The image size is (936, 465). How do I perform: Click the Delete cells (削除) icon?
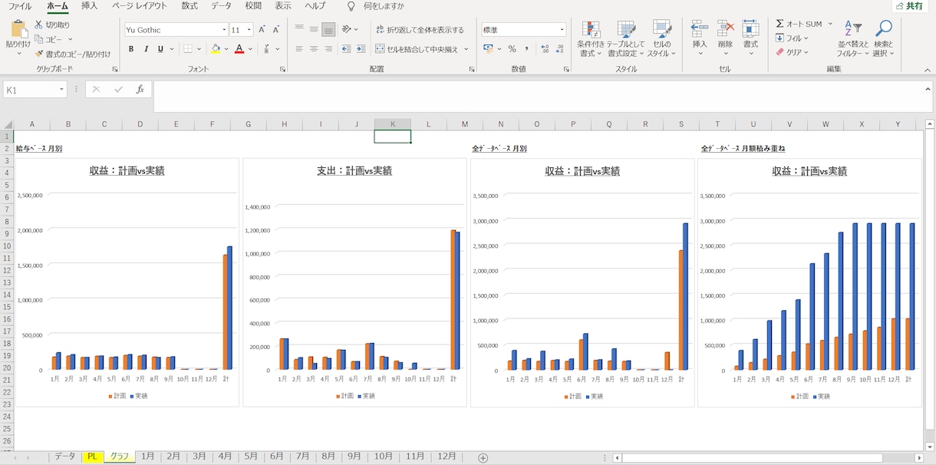click(x=725, y=29)
